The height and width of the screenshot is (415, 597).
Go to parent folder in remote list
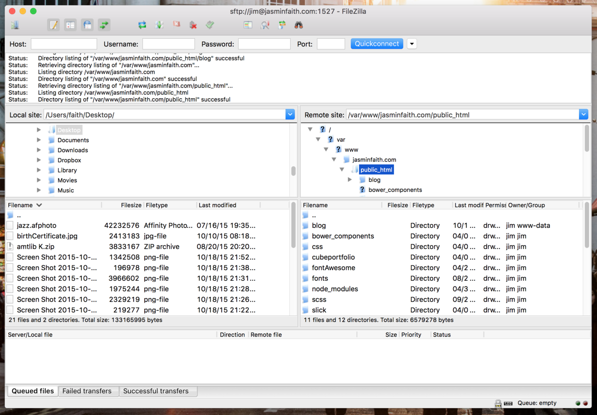point(314,215)
